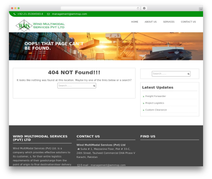Click the Latest Updates heading
This screenshot has height=179, width=212.
tap(158, 88)
